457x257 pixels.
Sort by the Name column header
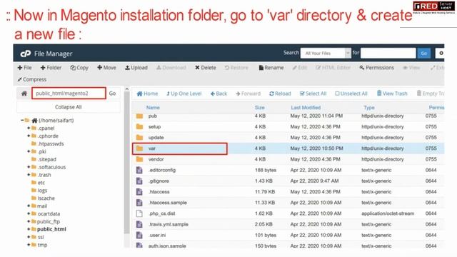(x=153, y=108)
